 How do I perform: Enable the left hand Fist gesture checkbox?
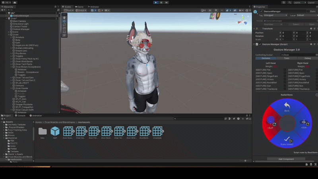285,70
